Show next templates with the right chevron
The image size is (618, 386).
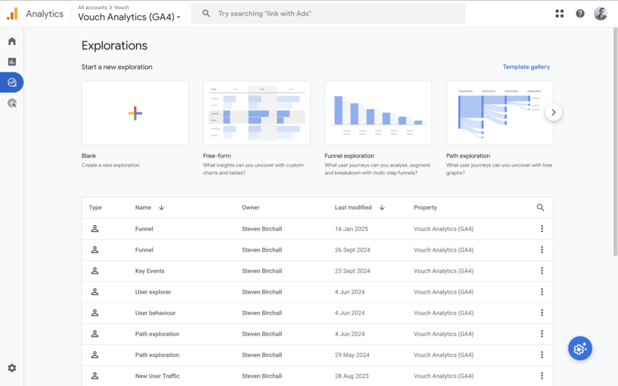553,113
